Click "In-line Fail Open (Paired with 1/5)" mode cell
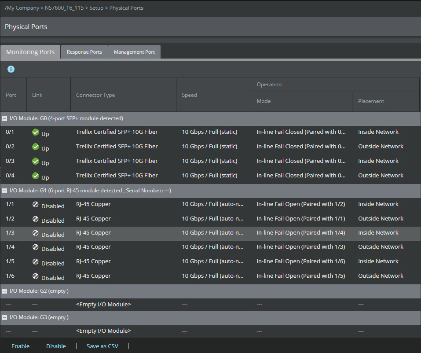421x353 pixels. (x=301, y=276)
